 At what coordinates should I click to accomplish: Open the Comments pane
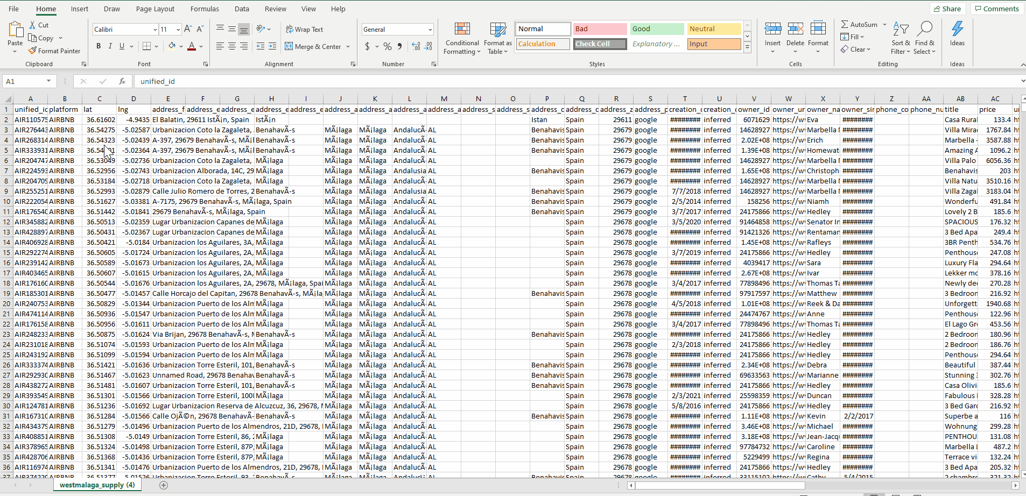pos(997,9)
